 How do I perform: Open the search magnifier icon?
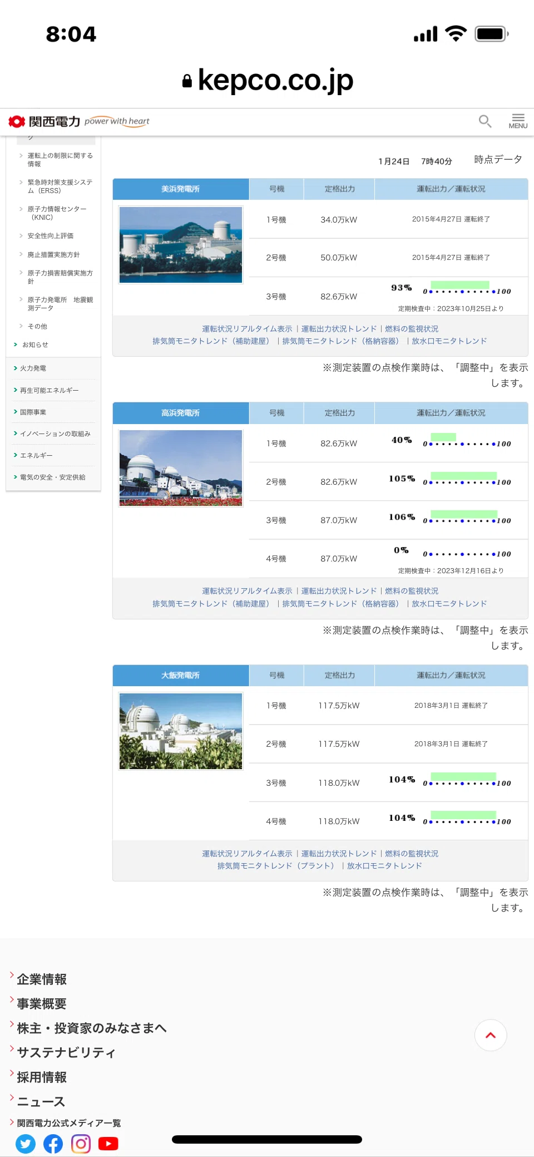(485, 121)
